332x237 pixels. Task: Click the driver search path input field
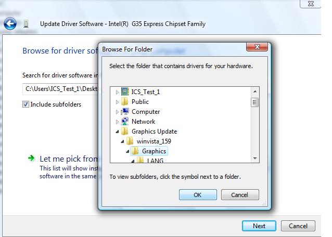[61, 89]
